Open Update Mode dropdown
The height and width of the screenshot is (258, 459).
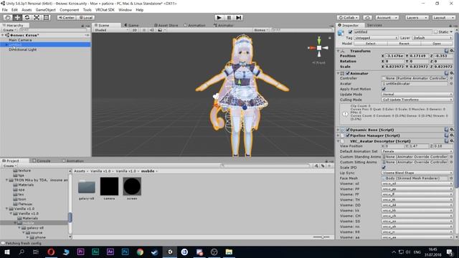click(417, 94)
